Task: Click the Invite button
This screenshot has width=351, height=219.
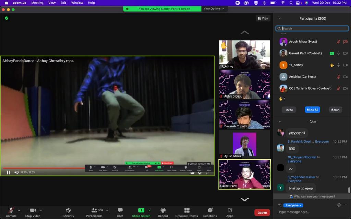Action: click(289, 110)
